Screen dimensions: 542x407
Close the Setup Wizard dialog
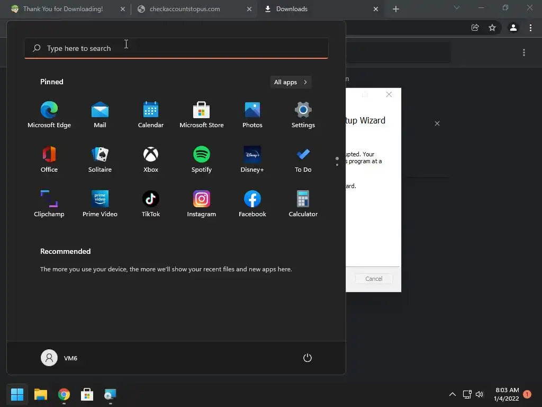tap(389, 94)
